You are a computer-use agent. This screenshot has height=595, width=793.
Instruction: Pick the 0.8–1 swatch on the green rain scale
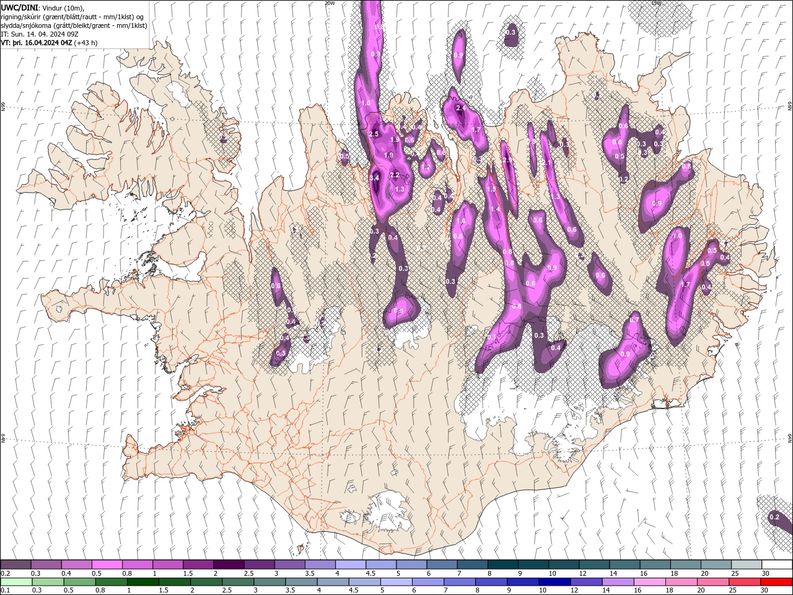[x=111, y=581]
